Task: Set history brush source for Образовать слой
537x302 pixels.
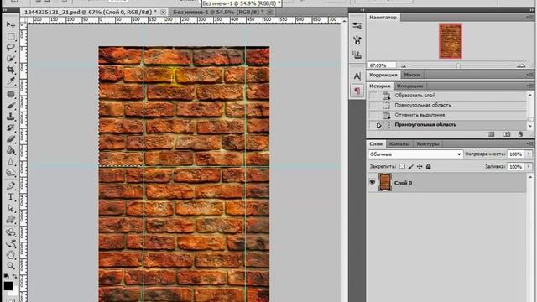Action: pos(373,96)
